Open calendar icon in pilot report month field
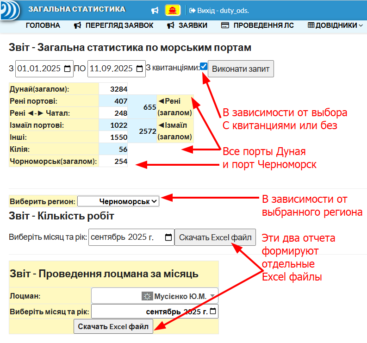The width and height of the screenshot is (367, 343). (213, 311)
